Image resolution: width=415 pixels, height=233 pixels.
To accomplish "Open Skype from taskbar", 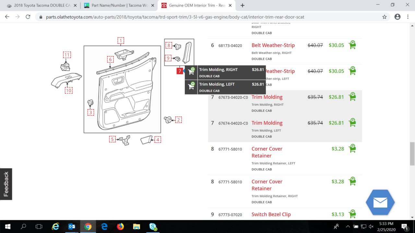I will [153, 227].
